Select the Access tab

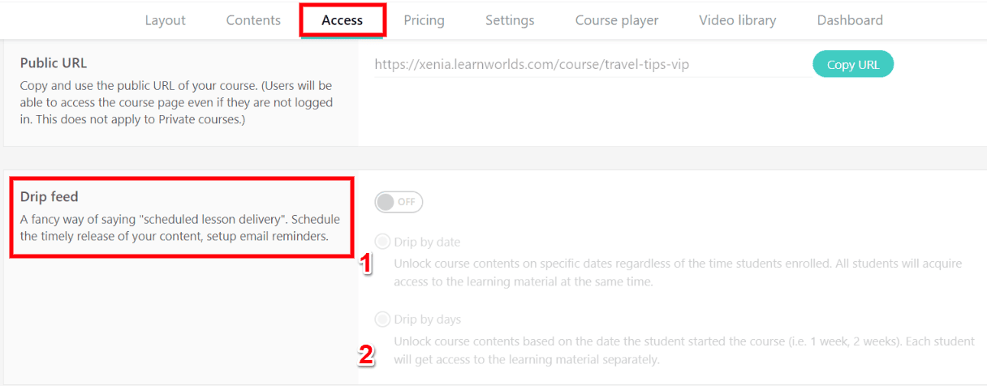[x=342, y=20]
